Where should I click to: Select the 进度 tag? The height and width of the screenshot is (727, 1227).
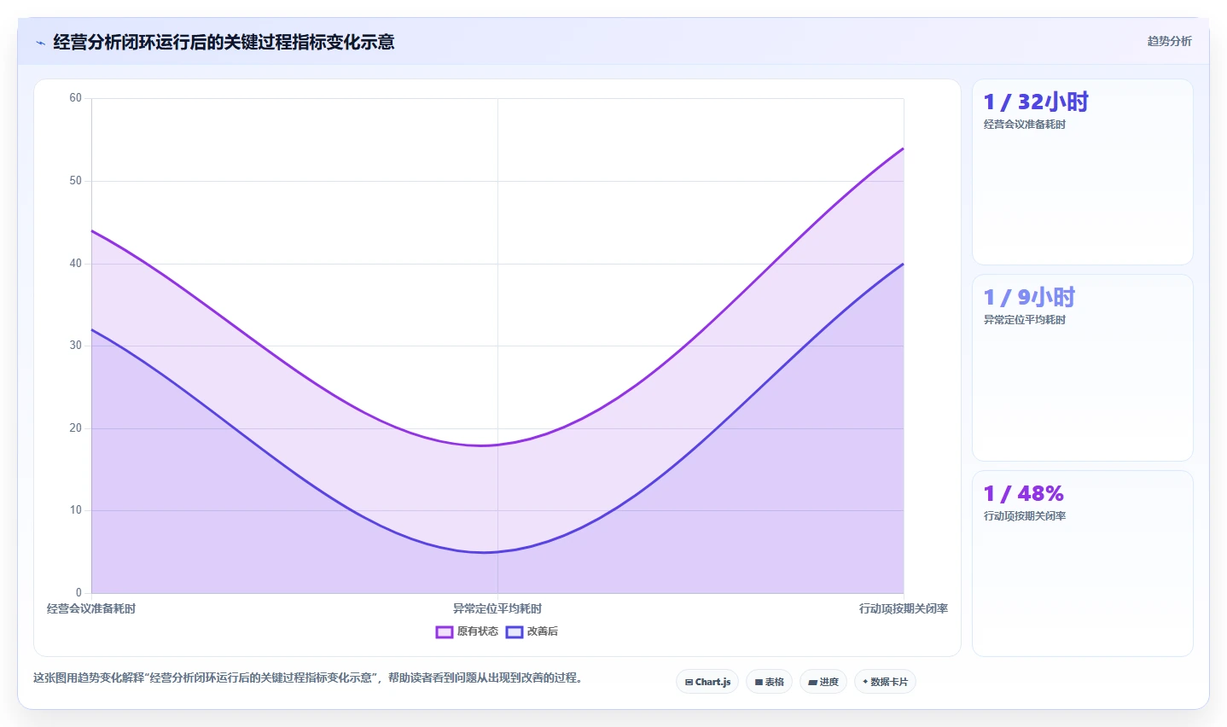(823, 682)
